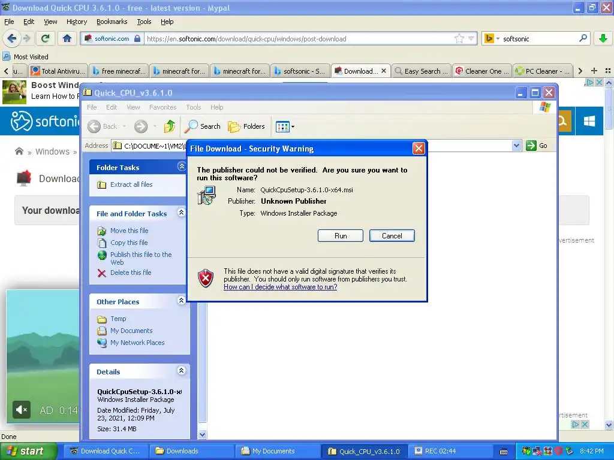Collapse the Other Places panel
The width and height of the screenshot is (614, 460).
181,301
